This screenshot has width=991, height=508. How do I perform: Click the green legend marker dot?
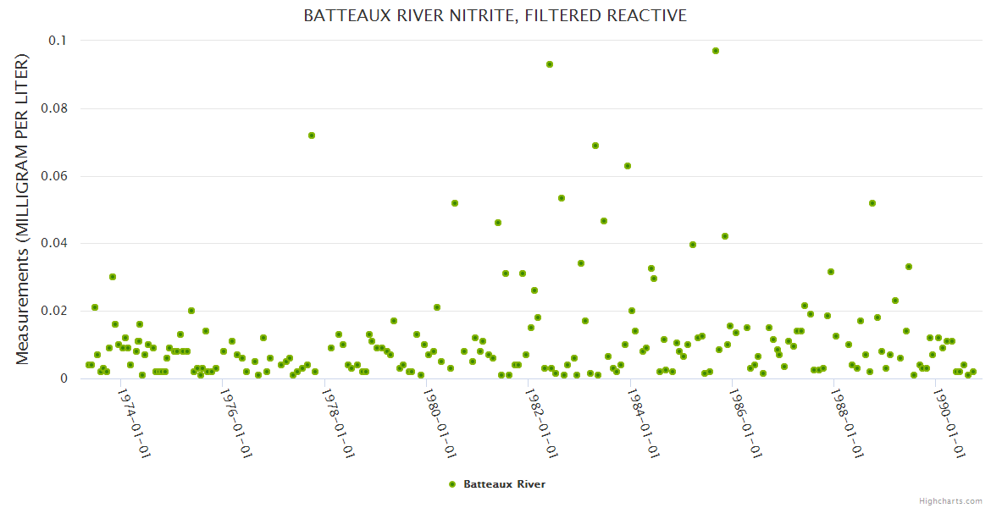pos(452,484)
